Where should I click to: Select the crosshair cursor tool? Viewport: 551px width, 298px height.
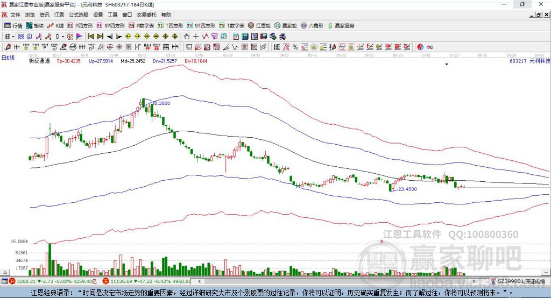pos(196,37)
